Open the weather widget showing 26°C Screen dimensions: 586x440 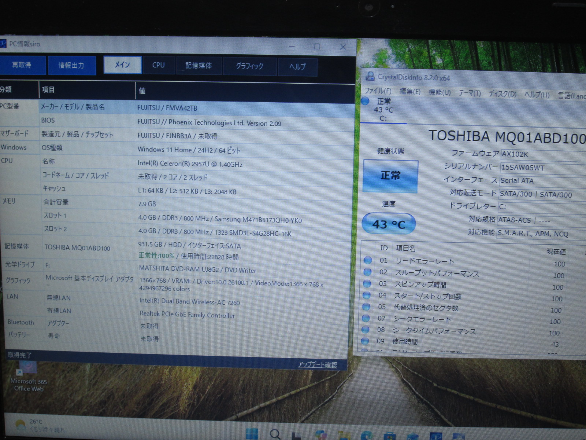tap(40, 426)
